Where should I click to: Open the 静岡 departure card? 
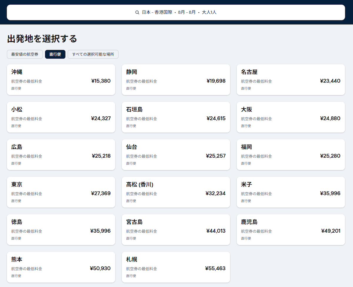[176, 80]
